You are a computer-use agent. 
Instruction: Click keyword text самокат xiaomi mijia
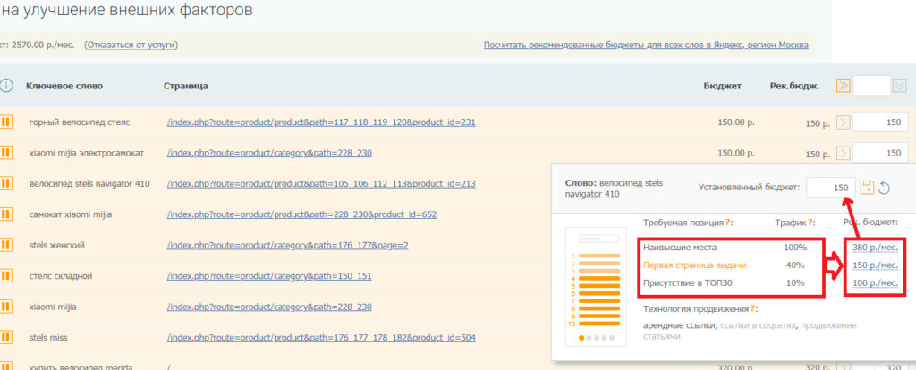point(70,214)
